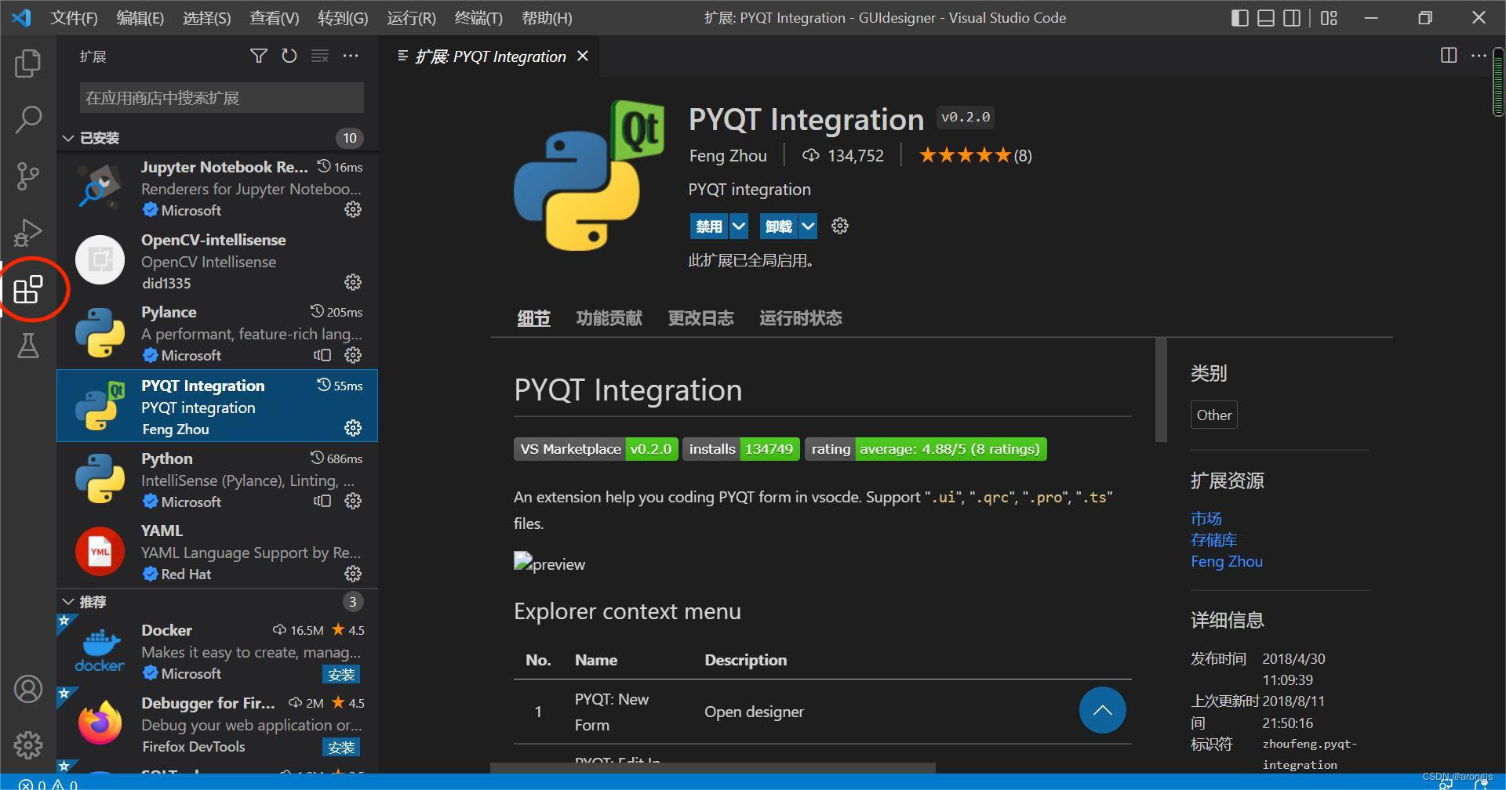Image resolution: width=1506 pixels, height=790 pixels.
Task: Refresh the installed extensions list
Action: (289, 56)
